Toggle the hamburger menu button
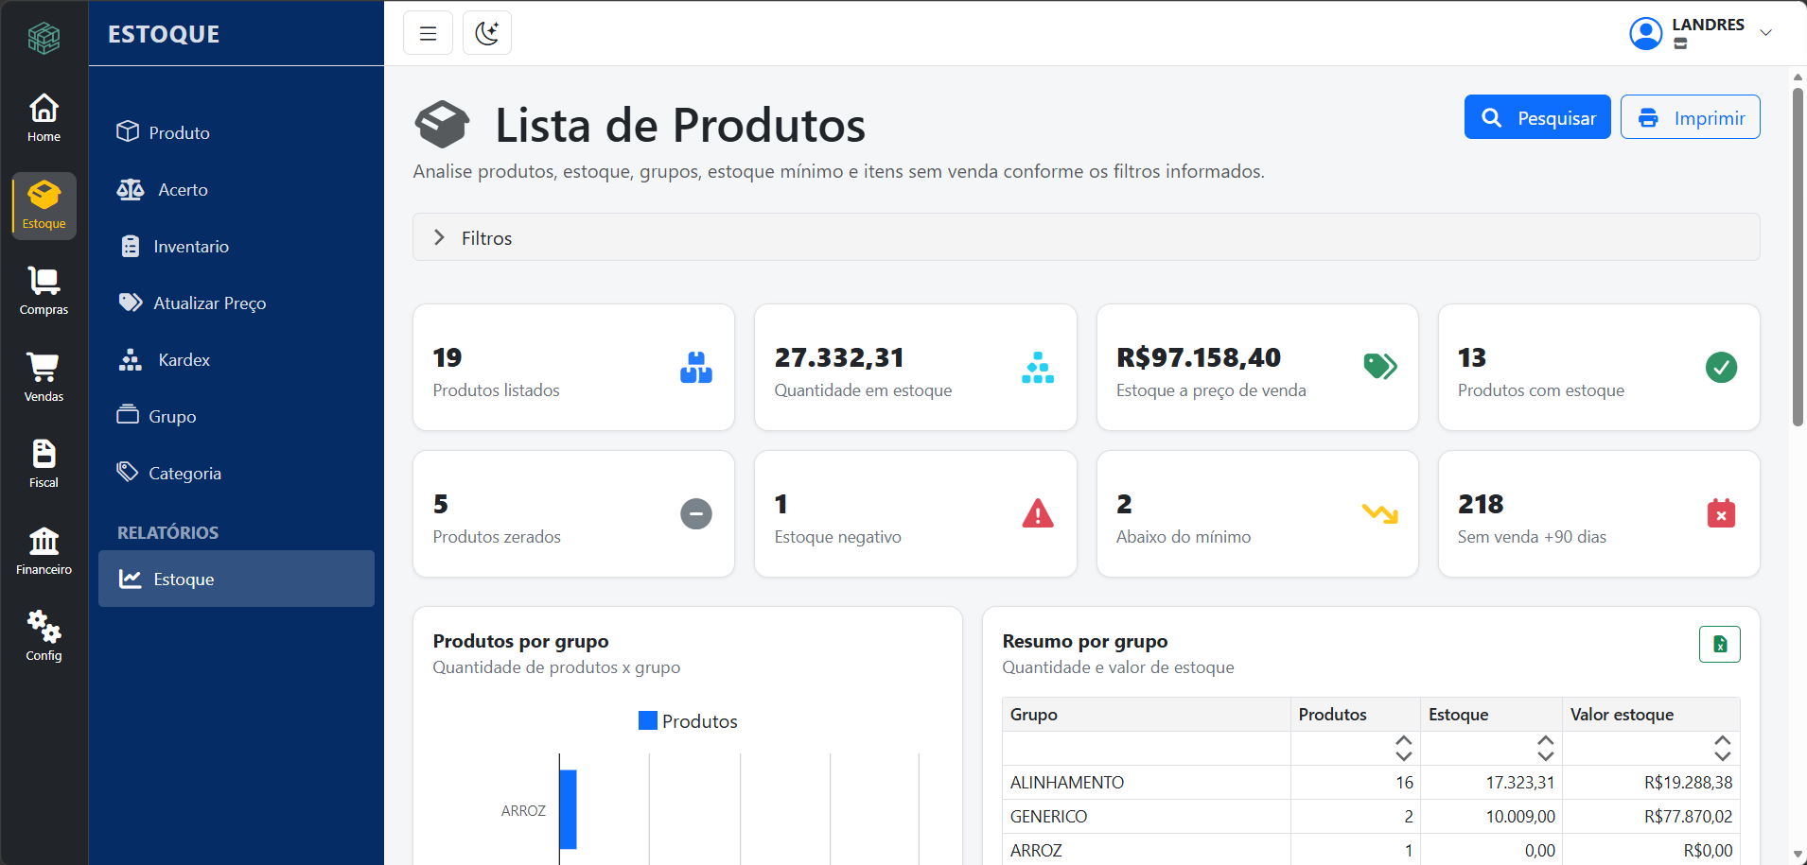This screenshot has width=1807, height=865. [x=428, y=33]
